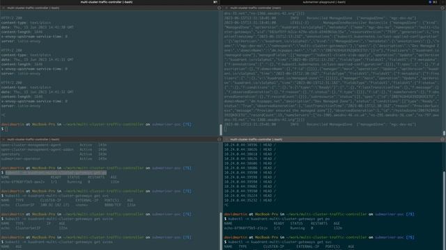Click the highlighted kubectl command in bottom-left pane
Viewport: 446px width, 250px height.
click(x=56, y=173)
